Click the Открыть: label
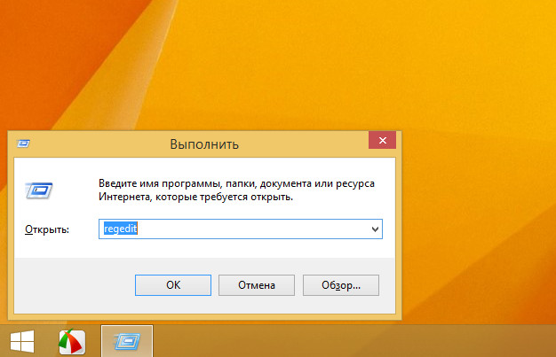 47,229
